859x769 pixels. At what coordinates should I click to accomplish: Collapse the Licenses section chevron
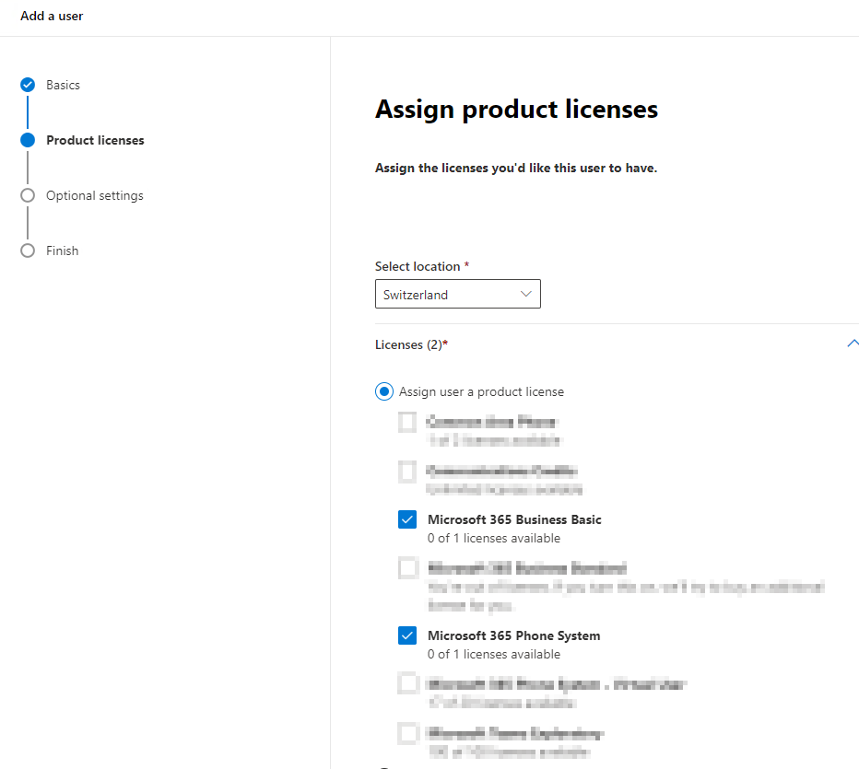[853, 344]
